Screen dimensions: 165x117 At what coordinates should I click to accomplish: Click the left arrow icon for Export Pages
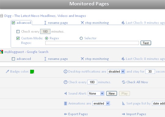coord(66,114)
